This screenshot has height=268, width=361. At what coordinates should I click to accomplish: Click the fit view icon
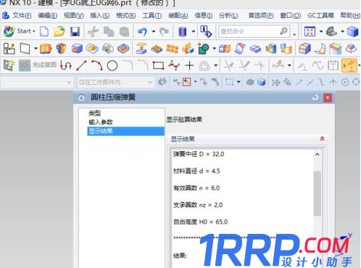(310, 31)
